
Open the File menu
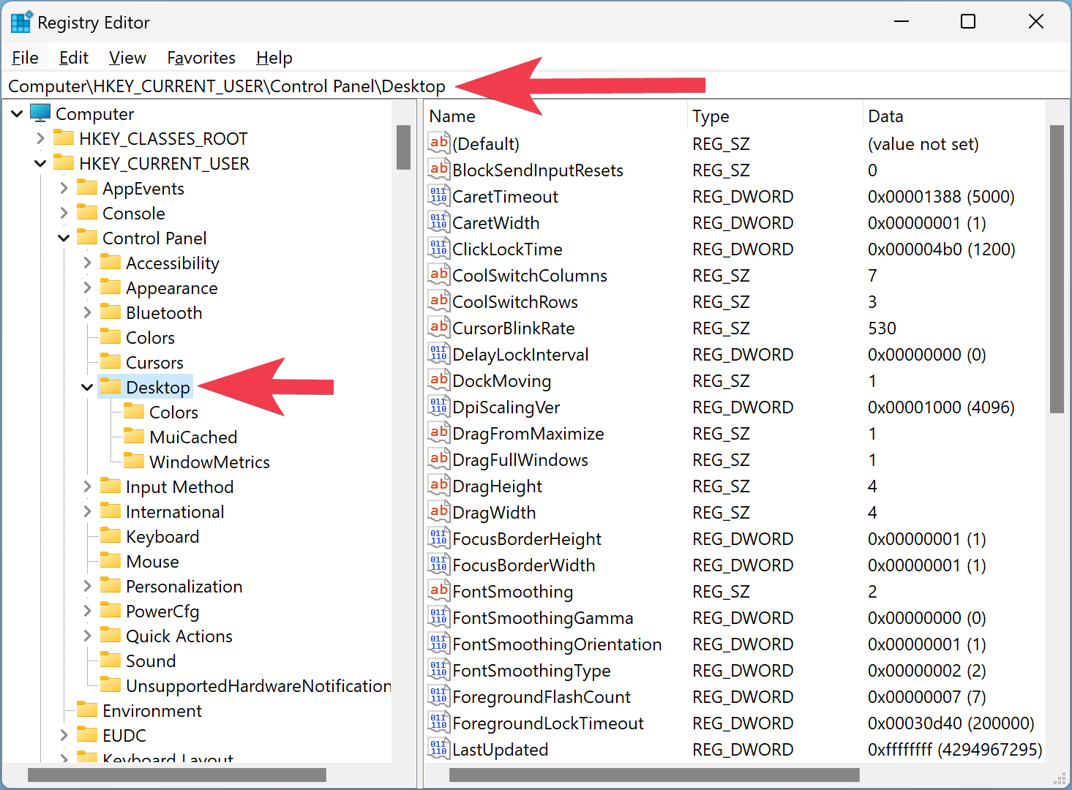[25, 58]
